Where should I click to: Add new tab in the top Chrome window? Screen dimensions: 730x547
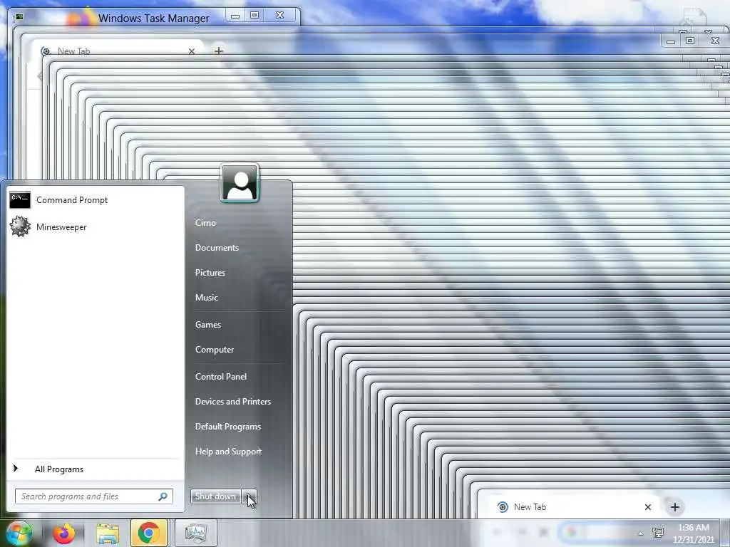[x=218, y=51]
